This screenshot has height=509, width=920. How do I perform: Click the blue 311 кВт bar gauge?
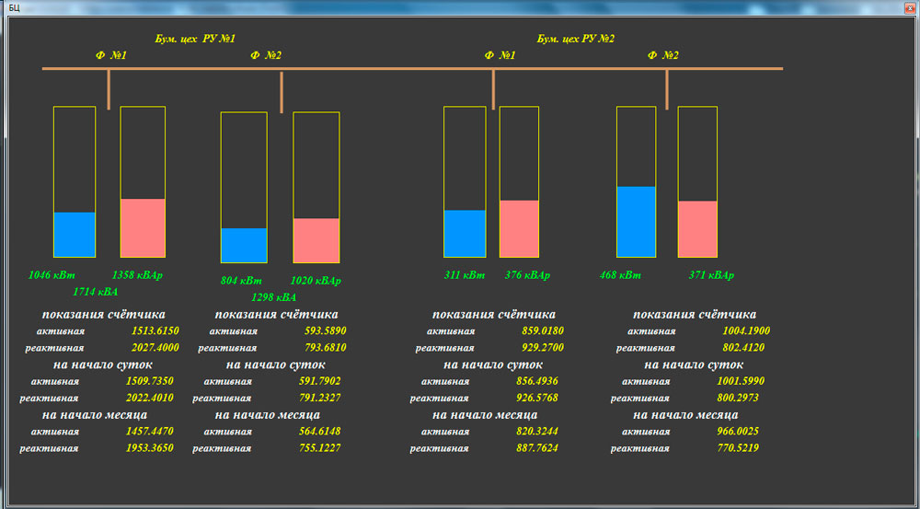[465, 233]
